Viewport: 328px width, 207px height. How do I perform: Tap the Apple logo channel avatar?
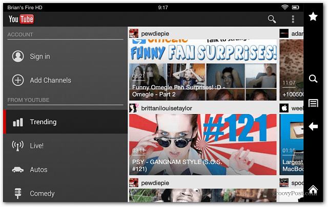point(284,108)
